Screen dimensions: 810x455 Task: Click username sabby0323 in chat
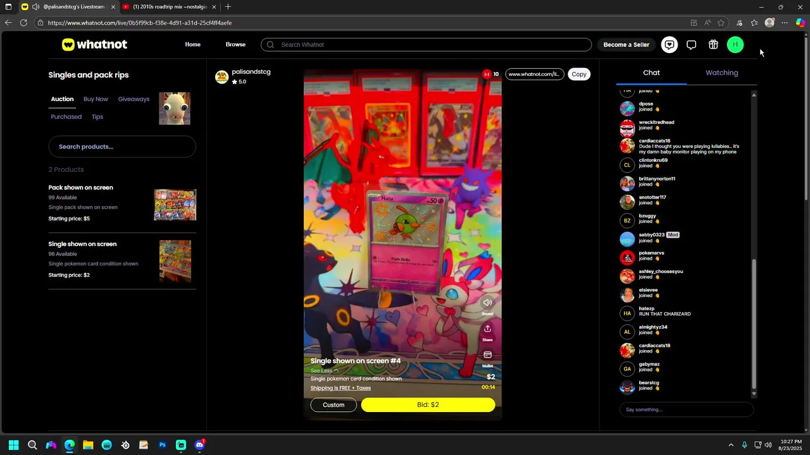[x=652, y=234]
